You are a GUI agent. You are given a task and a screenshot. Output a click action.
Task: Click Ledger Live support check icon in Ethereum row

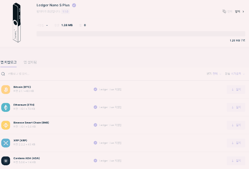pyautogui.click(x=95, y=107)
